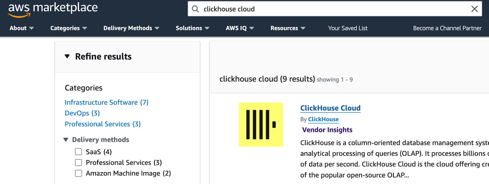Screen dimensions: 489x184
Task: Open the AWS IQ menu
Action: pos(240,28)
